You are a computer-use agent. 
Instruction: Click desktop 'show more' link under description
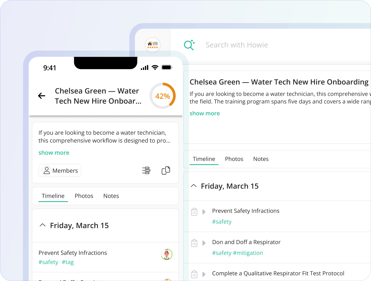[x=205, y=113]
